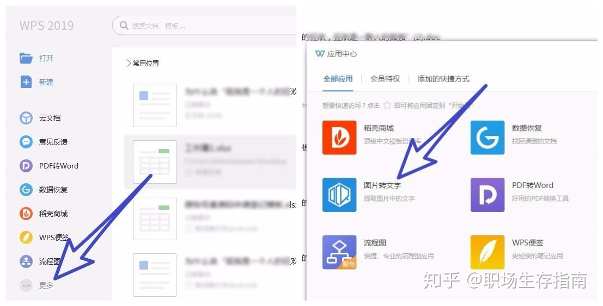Viewport: 603px width, 306px height.
Task: Launch the 稻壳商城 app tile icon
Action: point(339,138)
